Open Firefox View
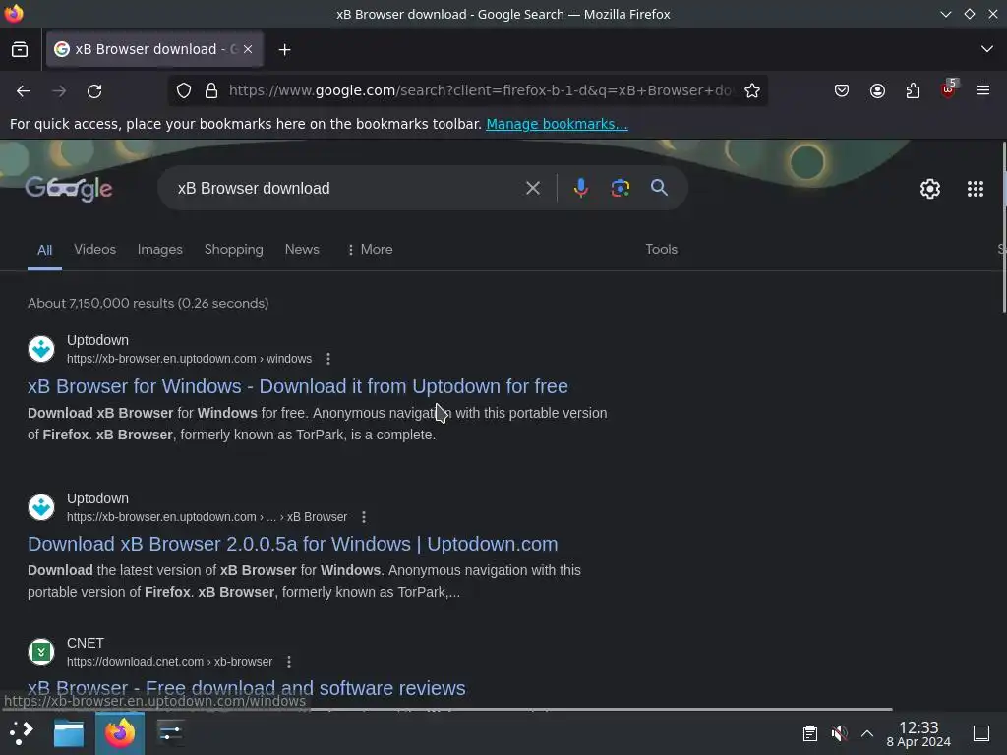The width and height of the screenshot is (1007, 755). tap(20, 49)
